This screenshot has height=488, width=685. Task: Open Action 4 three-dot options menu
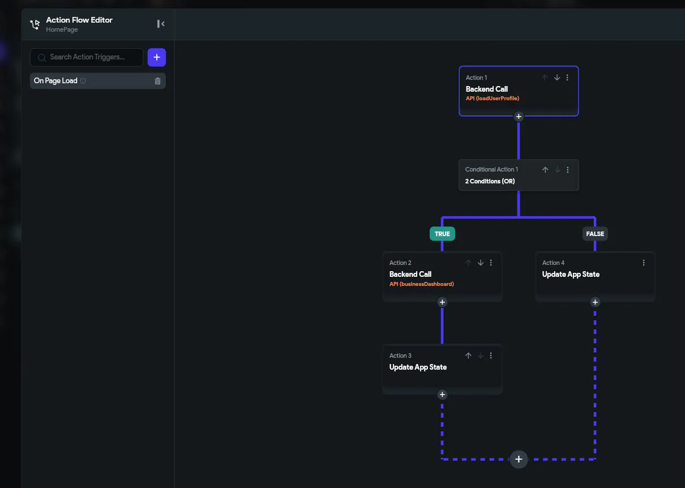click(644, 263)
